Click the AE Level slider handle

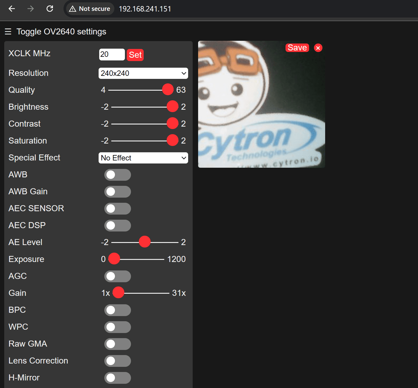click(x=145, y=242)
